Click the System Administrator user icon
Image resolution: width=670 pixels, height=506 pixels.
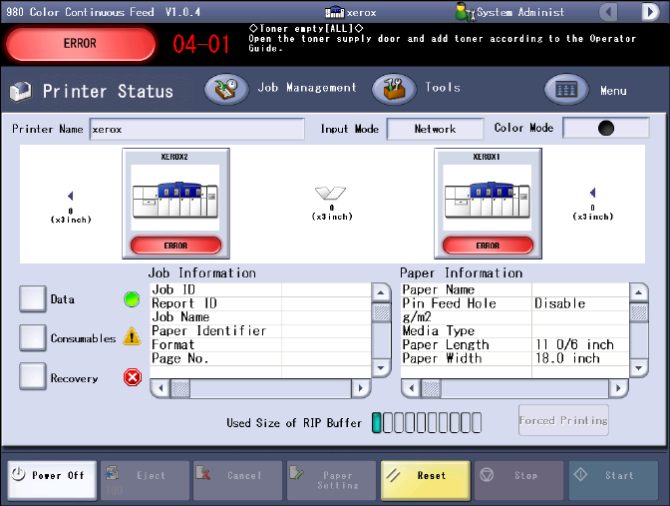point(465,12)
